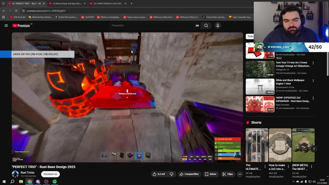
Task: Open options menu of NEW META short
Action: (x=311, y=167)
